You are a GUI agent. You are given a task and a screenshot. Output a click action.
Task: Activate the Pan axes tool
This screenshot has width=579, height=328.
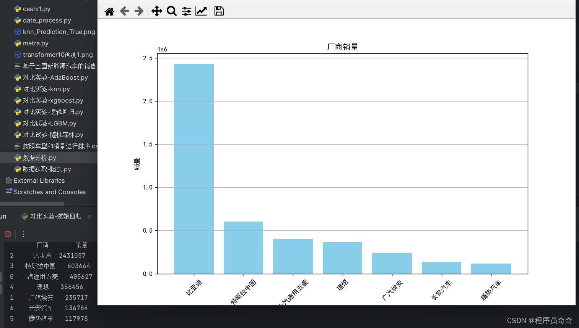click(157, 11)
